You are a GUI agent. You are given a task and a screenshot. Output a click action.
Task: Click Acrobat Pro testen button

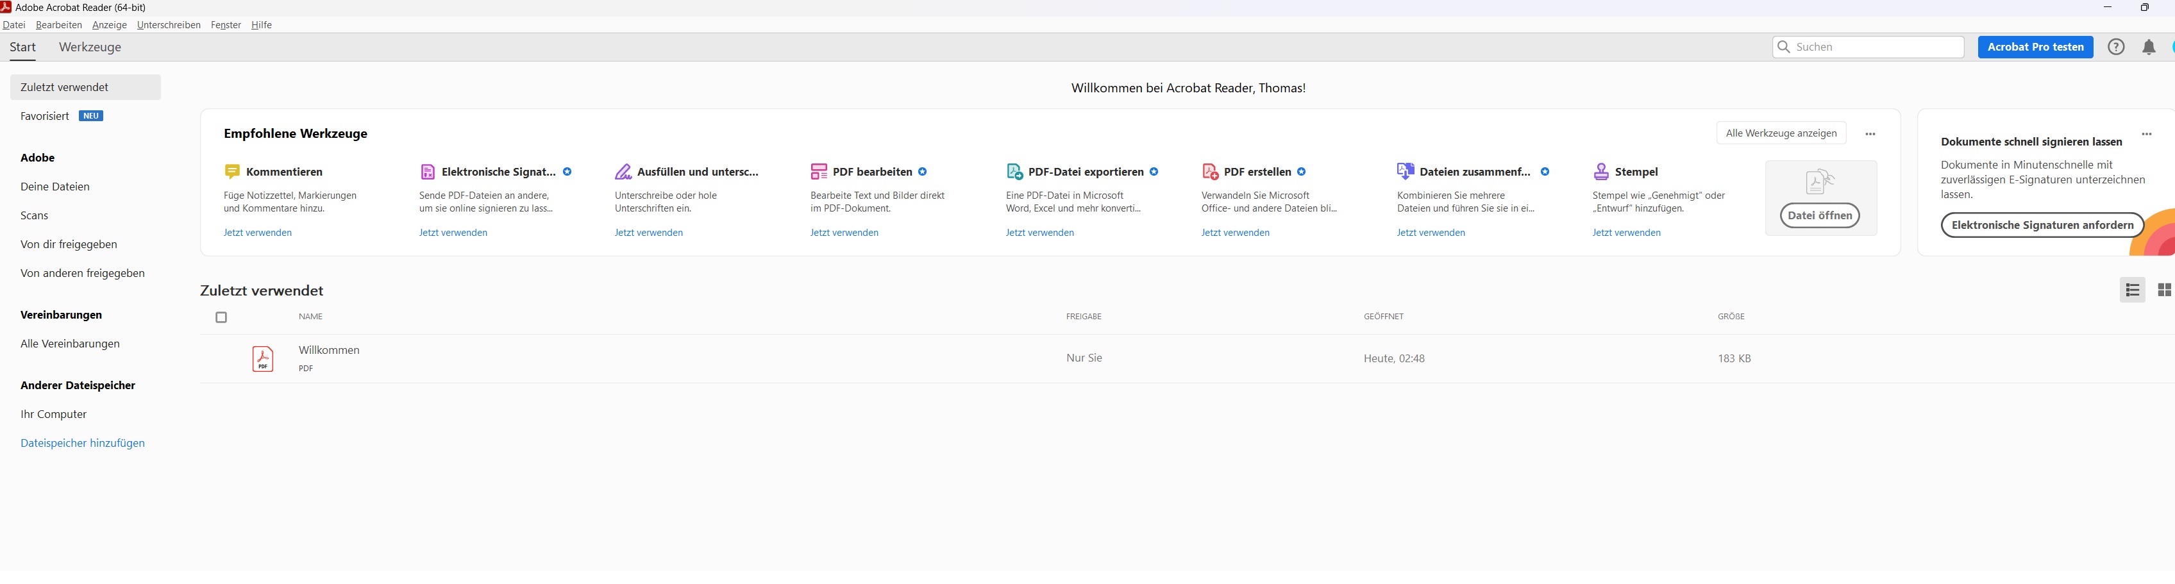[x=2035, y=47]
